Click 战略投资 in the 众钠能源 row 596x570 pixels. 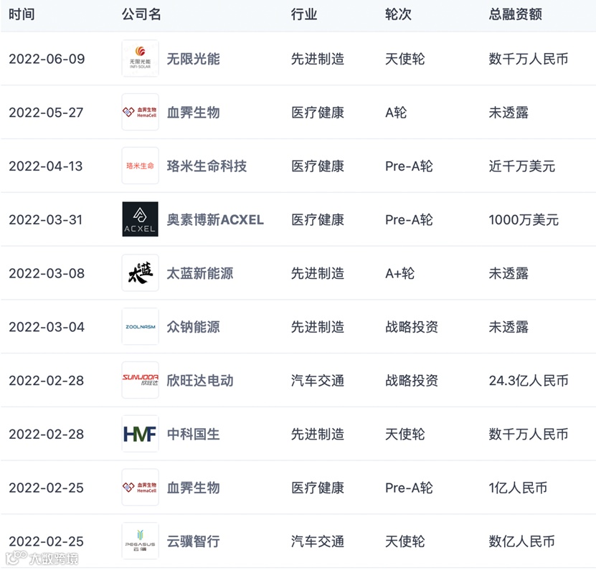[412, 327]
